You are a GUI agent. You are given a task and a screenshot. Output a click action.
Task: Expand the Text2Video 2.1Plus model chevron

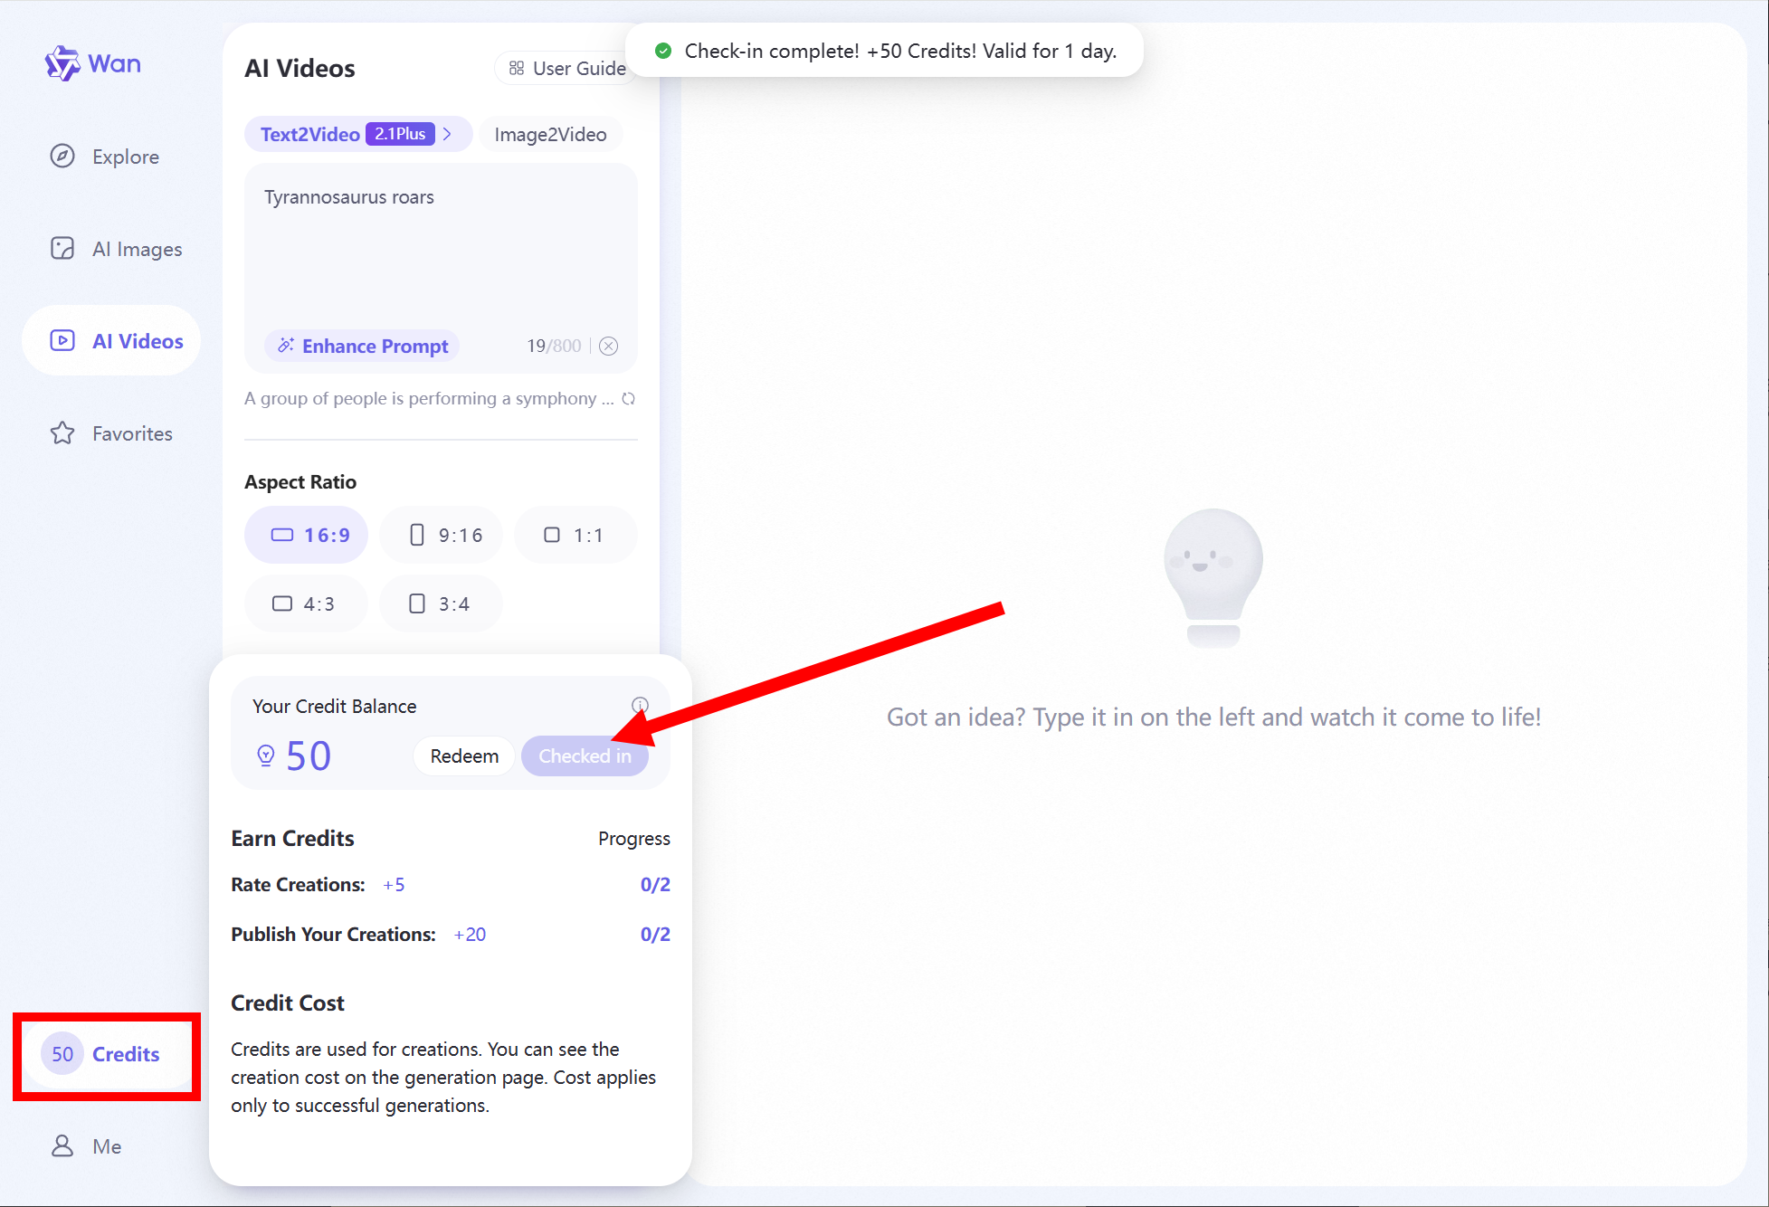tap(448, 134)
